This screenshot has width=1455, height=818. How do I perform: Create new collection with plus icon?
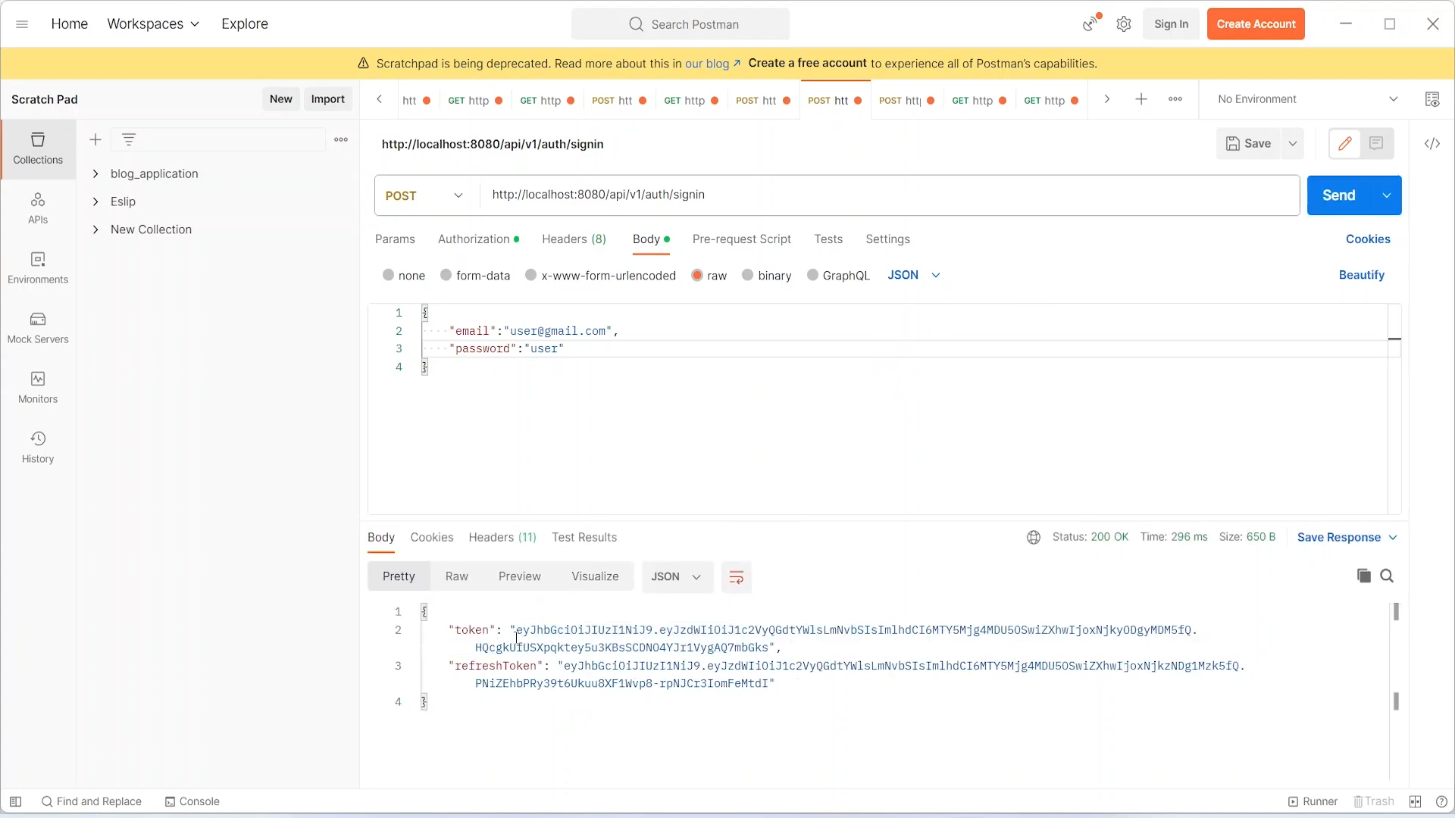coord(95,139)
